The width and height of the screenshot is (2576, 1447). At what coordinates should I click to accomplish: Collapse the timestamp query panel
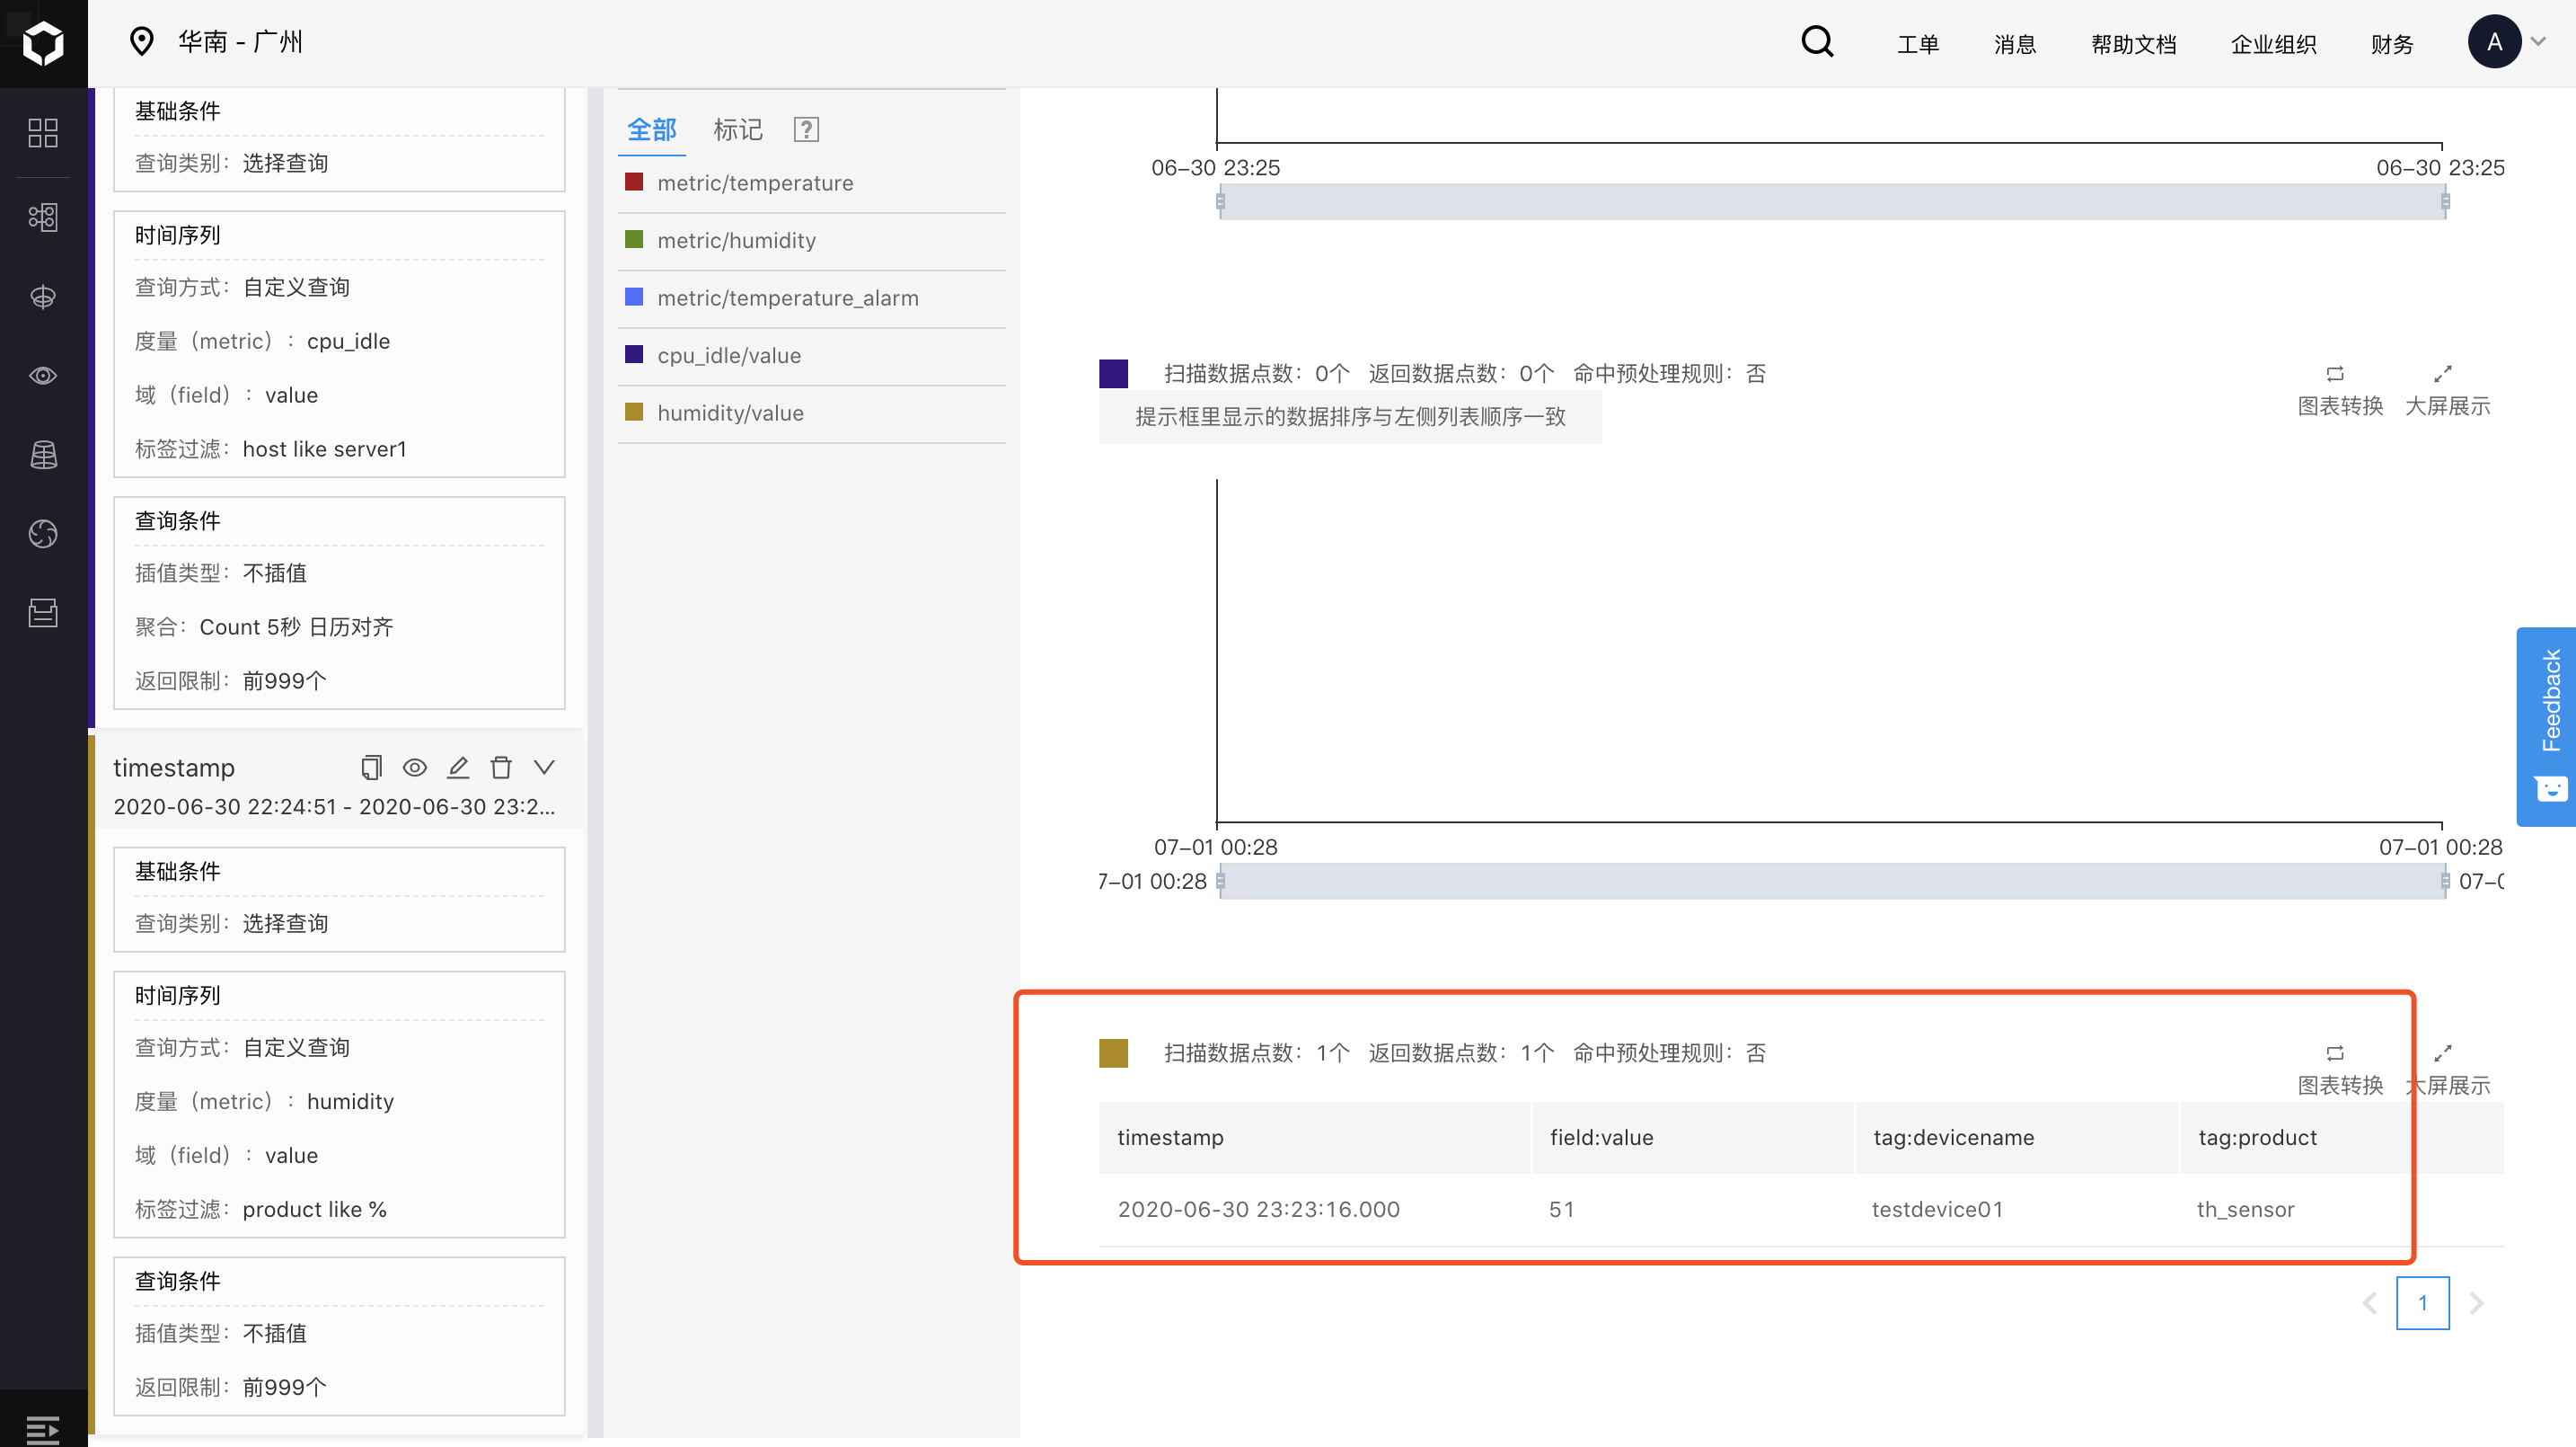[544, 768]
